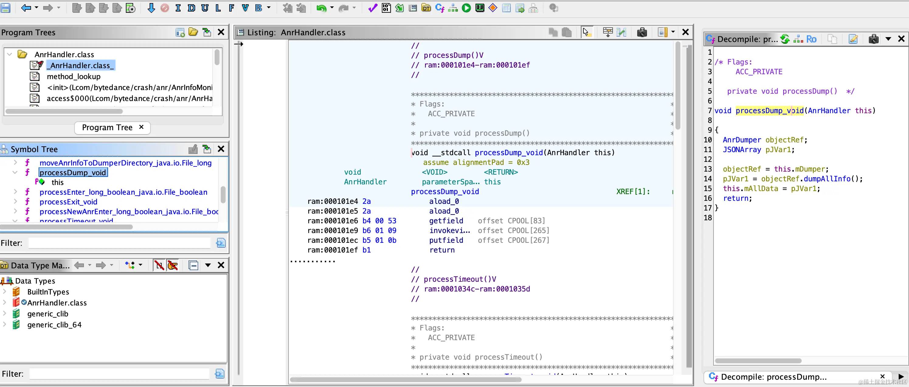The image size is (909, 387).
Task: Click Listing vertical scrollbar thumb
Action: coord(678,85)
